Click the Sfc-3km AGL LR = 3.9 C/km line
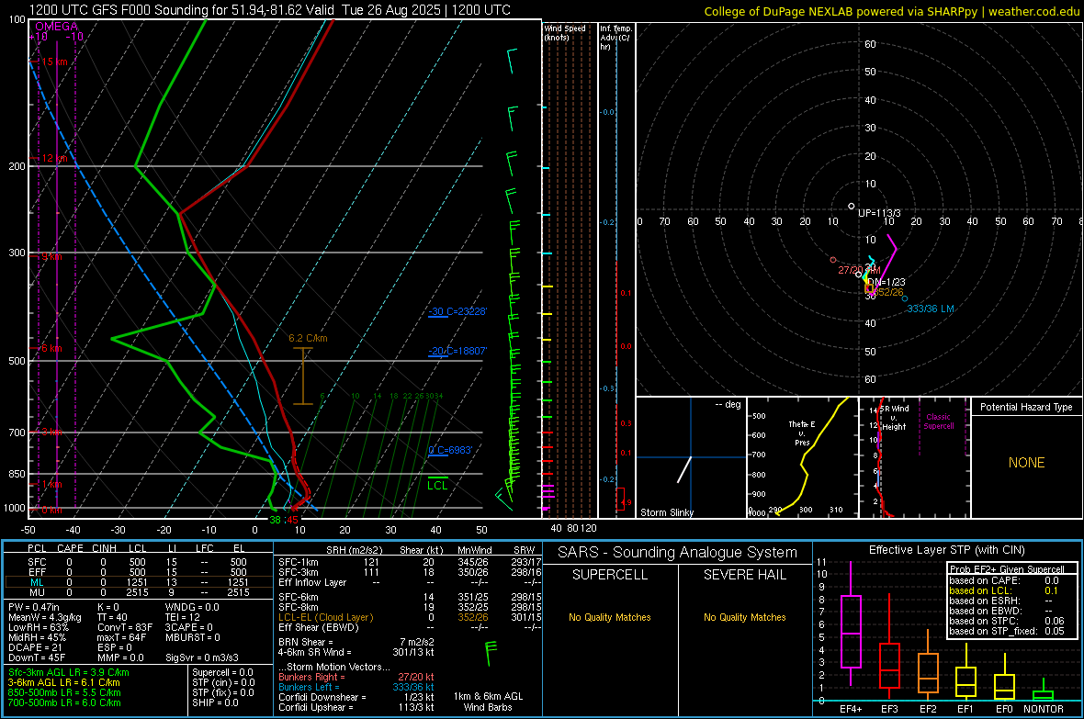 coord(69,673)
